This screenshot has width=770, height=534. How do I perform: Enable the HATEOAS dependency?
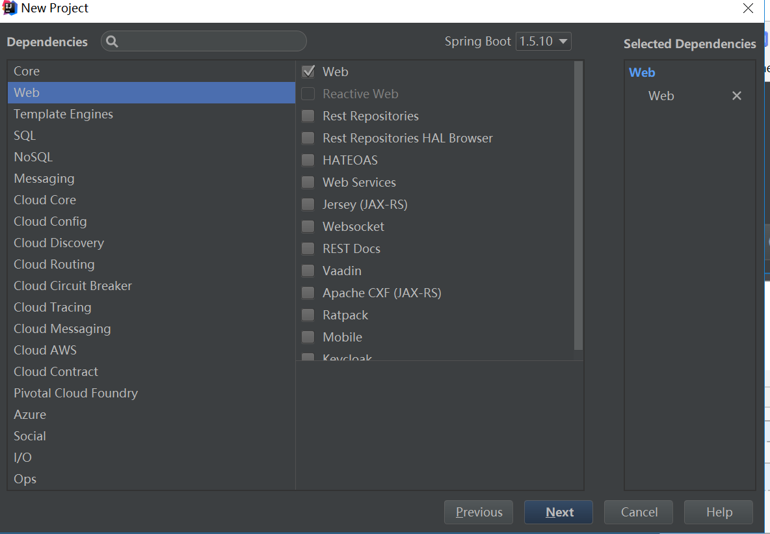pos(308,161)
